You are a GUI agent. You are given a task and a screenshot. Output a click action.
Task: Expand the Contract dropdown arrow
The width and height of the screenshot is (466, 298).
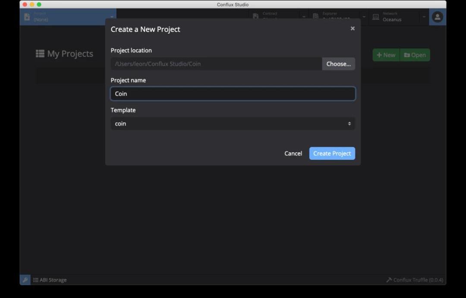[x=304, y=17]
